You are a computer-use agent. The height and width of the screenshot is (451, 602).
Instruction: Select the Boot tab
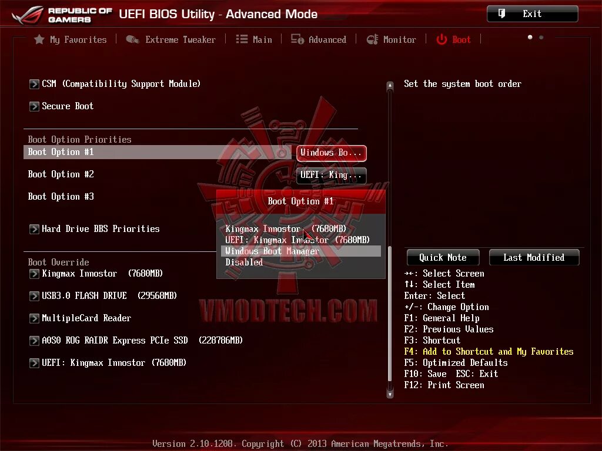(453, 39)
